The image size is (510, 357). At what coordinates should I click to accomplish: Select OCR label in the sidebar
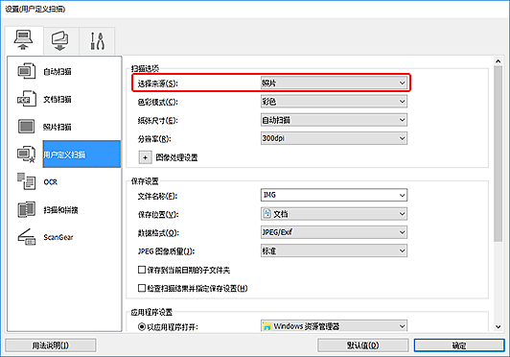[x=51, y=181]
